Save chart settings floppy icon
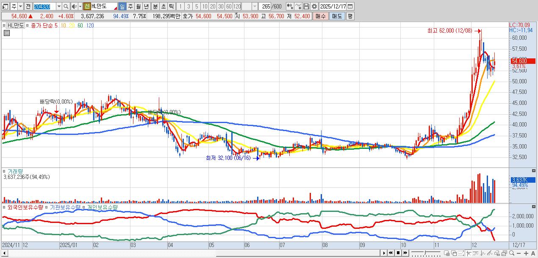Viewport: 538px width, 258px height. coord(306,6)
